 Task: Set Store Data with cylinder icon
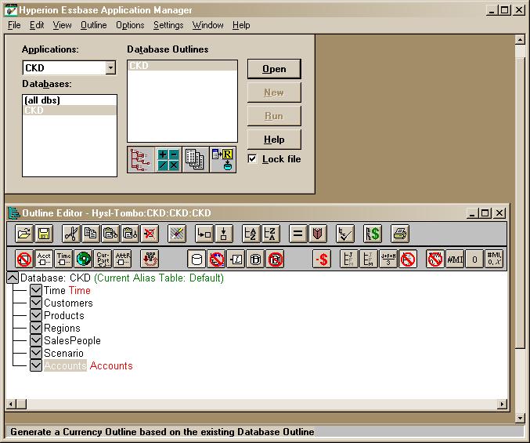click(196, 260)
